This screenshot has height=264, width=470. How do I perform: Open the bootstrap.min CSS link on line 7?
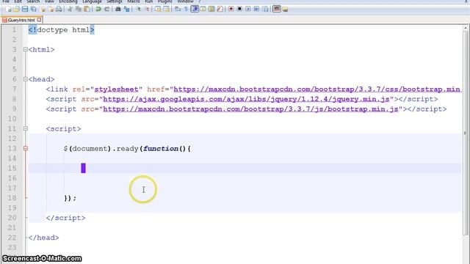(317, 89)
